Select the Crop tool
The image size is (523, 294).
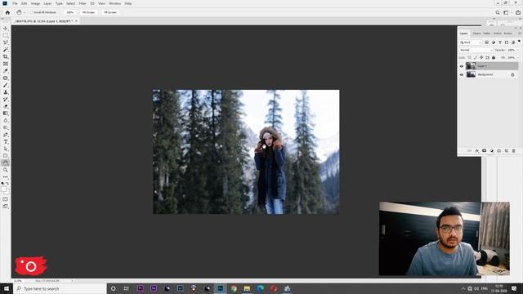(x=6, y=56)
